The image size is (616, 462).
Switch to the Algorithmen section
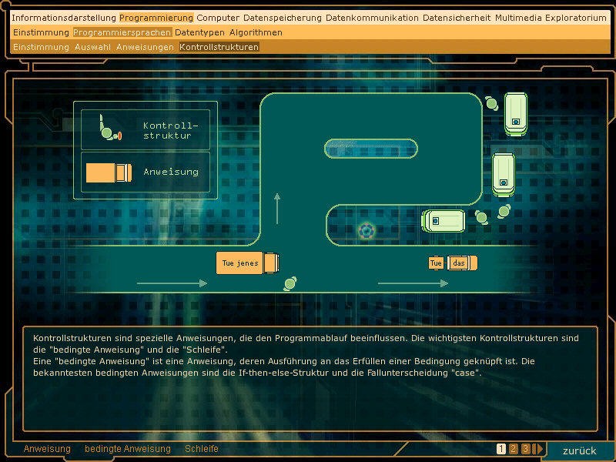coord(256,32)
